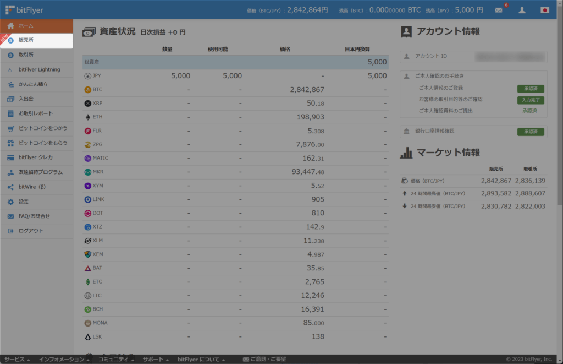Viewport: 563px width, 364px height.
Task: Click the XYM coin icon
Action: click(87, 186)
